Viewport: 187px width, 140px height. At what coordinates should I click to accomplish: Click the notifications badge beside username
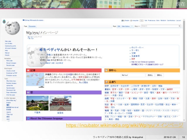[x=142, y=20]
